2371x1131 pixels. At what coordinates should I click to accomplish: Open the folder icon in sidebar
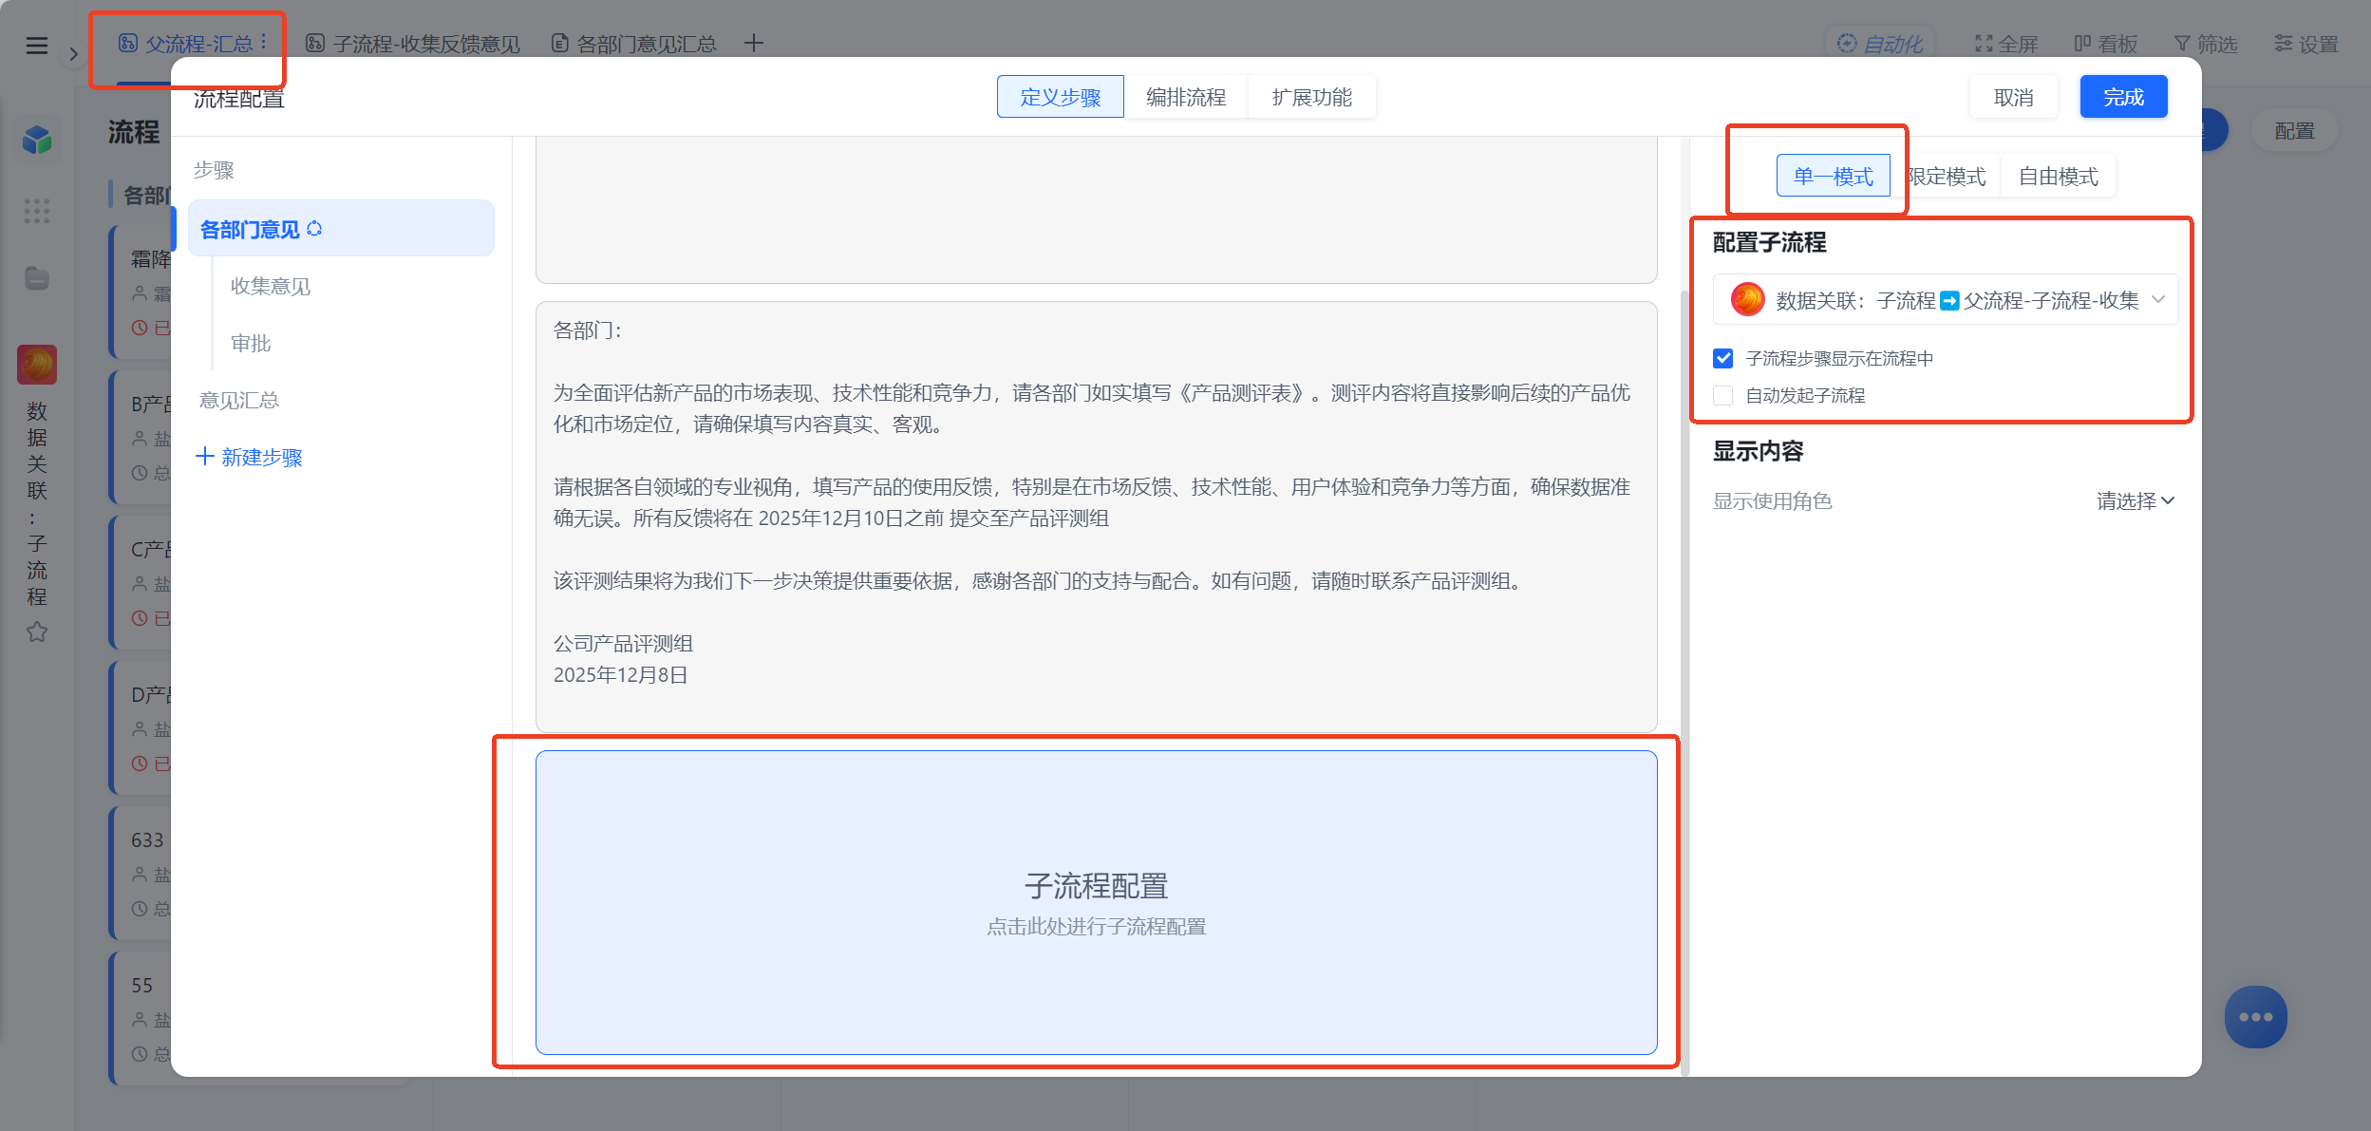pyautogui.click(x=37, y=278)
